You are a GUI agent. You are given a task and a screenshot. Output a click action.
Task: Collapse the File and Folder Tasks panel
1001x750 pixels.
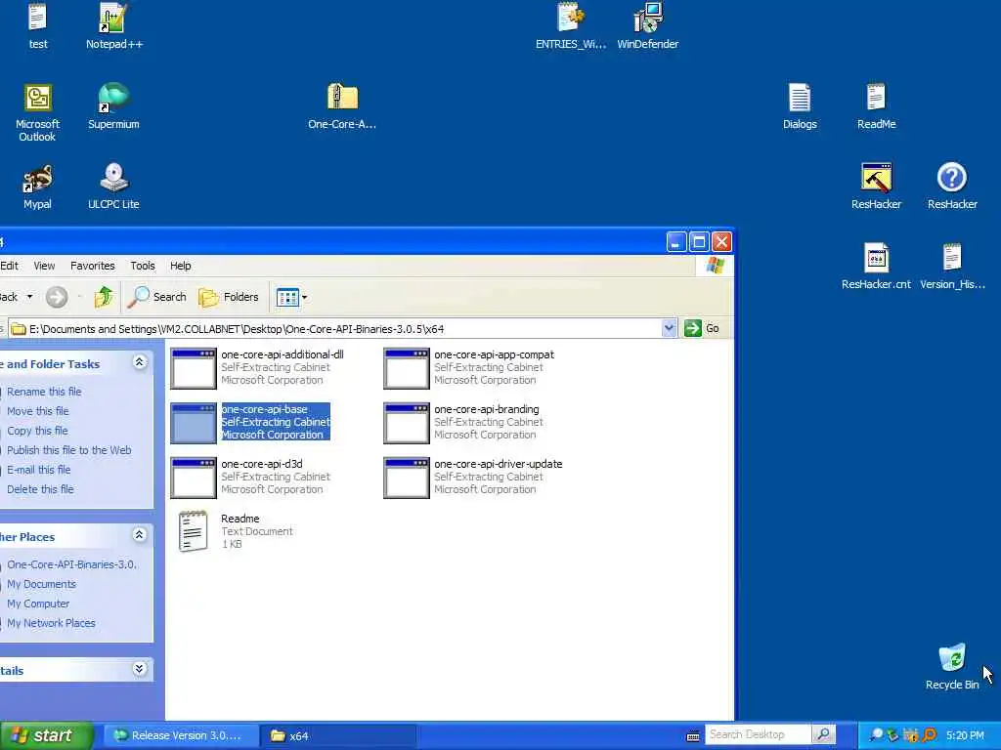[139, 362]
